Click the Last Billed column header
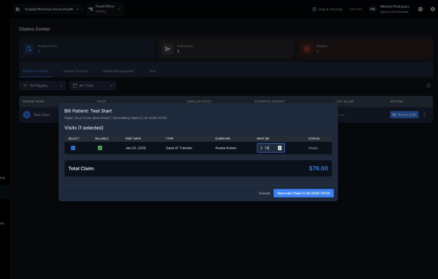 pos(344,102)
